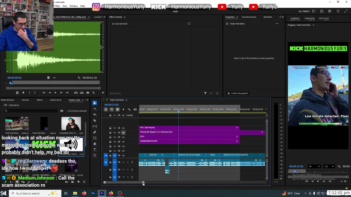Toggle V4 track visibility eye
This screenshot has height=197, width=351.
(x=123, y=142)
